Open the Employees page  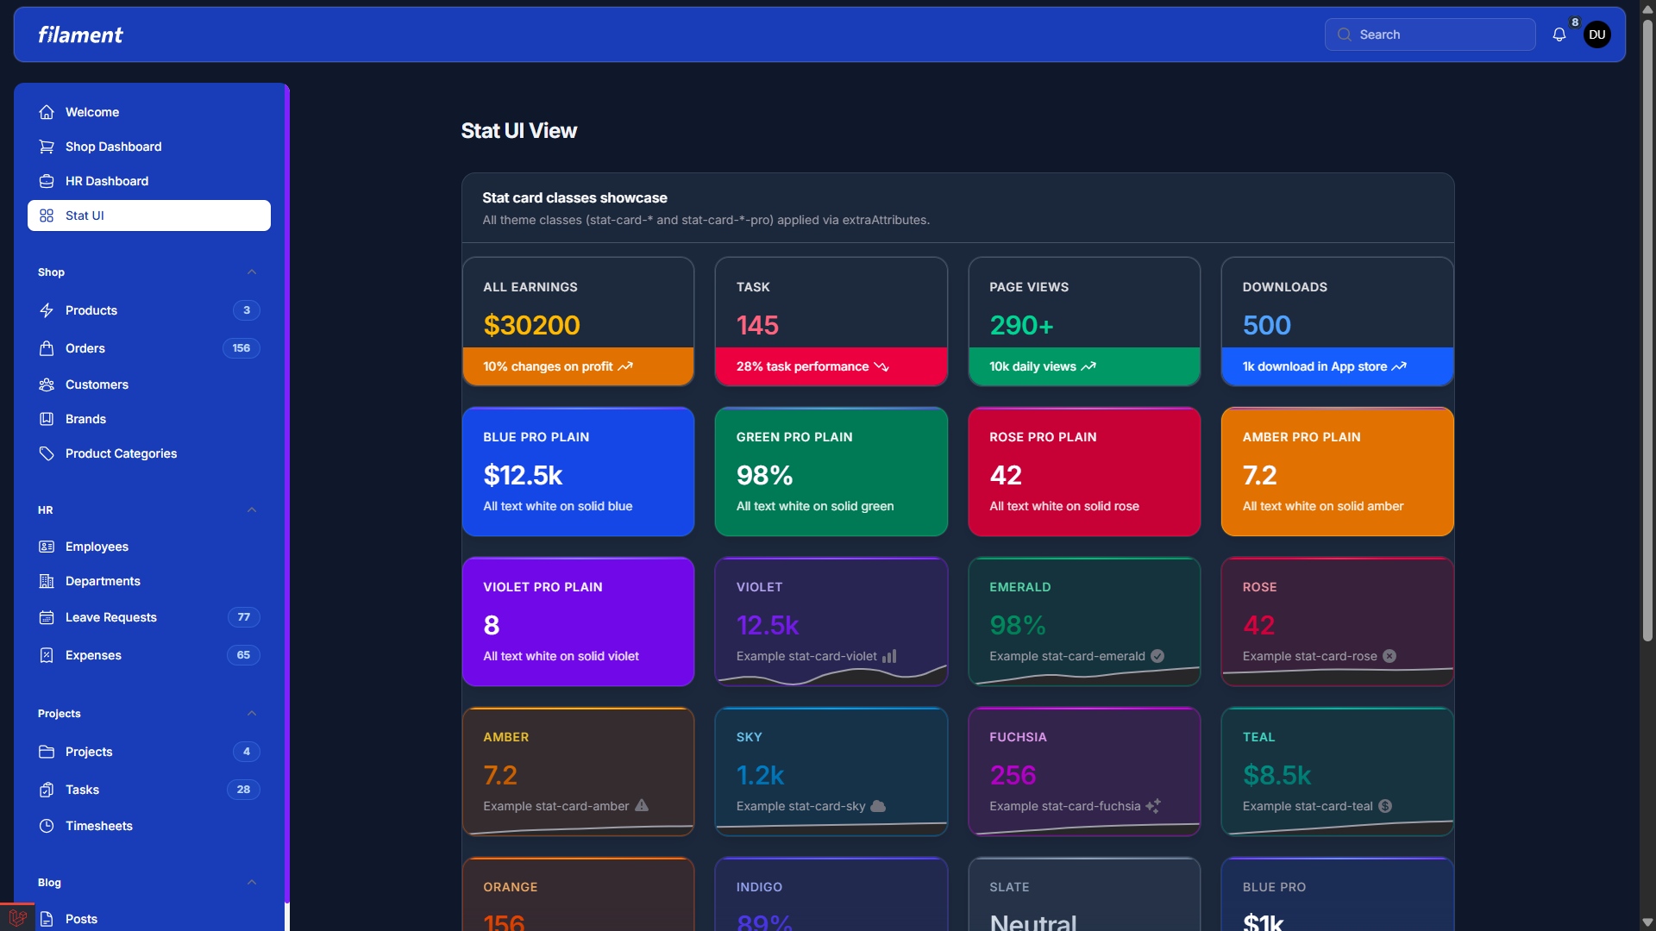(149, 547)
